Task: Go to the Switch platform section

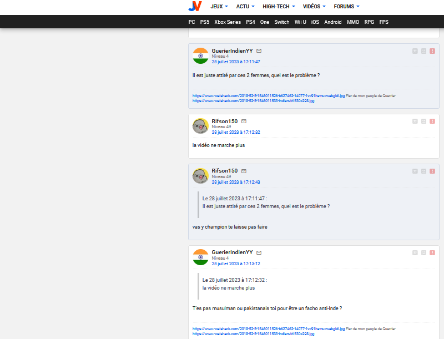Action: (282, 22)
